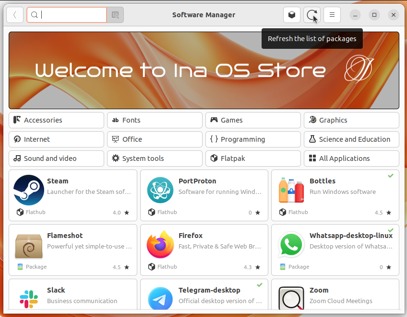Click the Bottles app icon

tap(291, 190)
